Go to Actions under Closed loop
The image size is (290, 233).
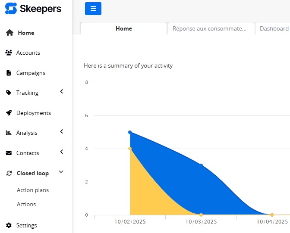pos(26,204)
